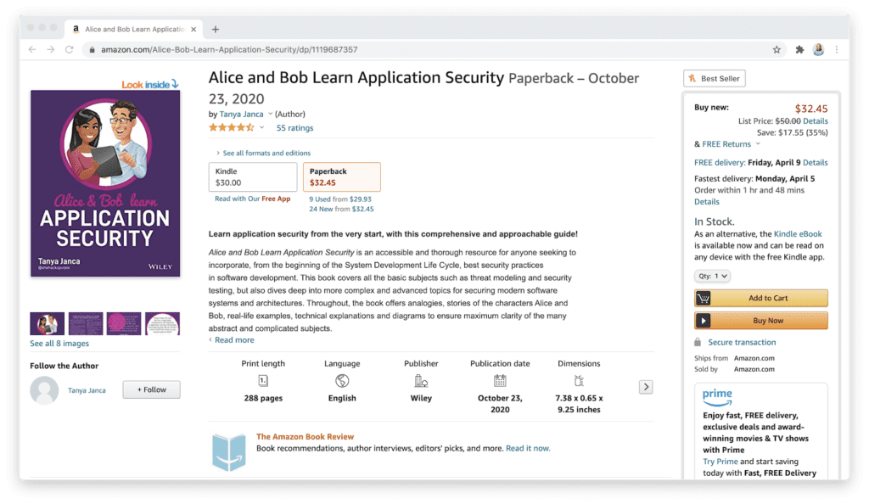Click the prime logo

coord(717,396)
